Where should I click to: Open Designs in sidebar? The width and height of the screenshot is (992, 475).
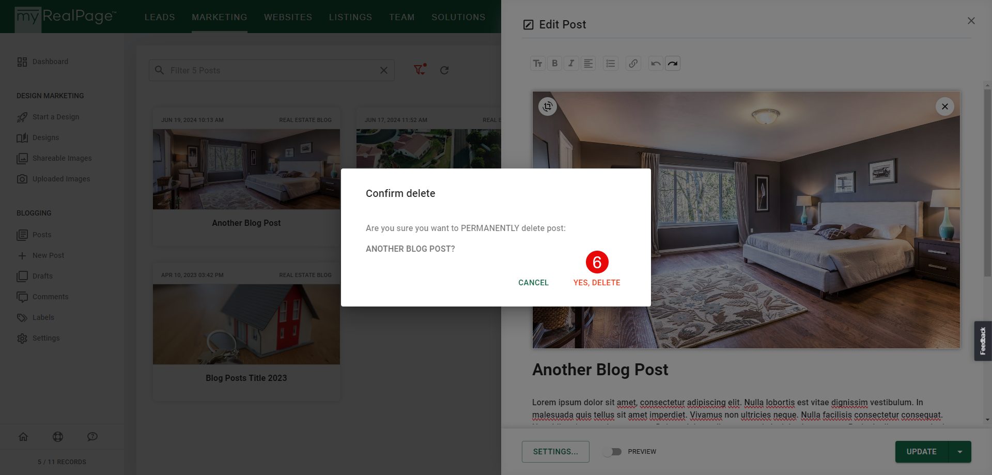[38, 137]
